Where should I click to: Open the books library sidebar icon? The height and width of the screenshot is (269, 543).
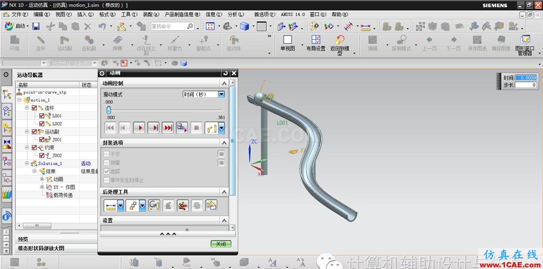click(x=6, y=194)
